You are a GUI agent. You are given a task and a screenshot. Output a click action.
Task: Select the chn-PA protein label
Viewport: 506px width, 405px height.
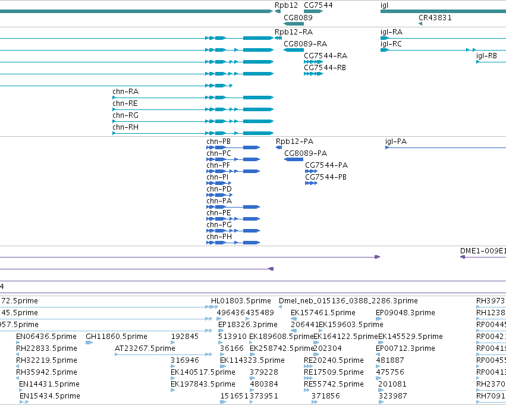[x=219, y=202]
